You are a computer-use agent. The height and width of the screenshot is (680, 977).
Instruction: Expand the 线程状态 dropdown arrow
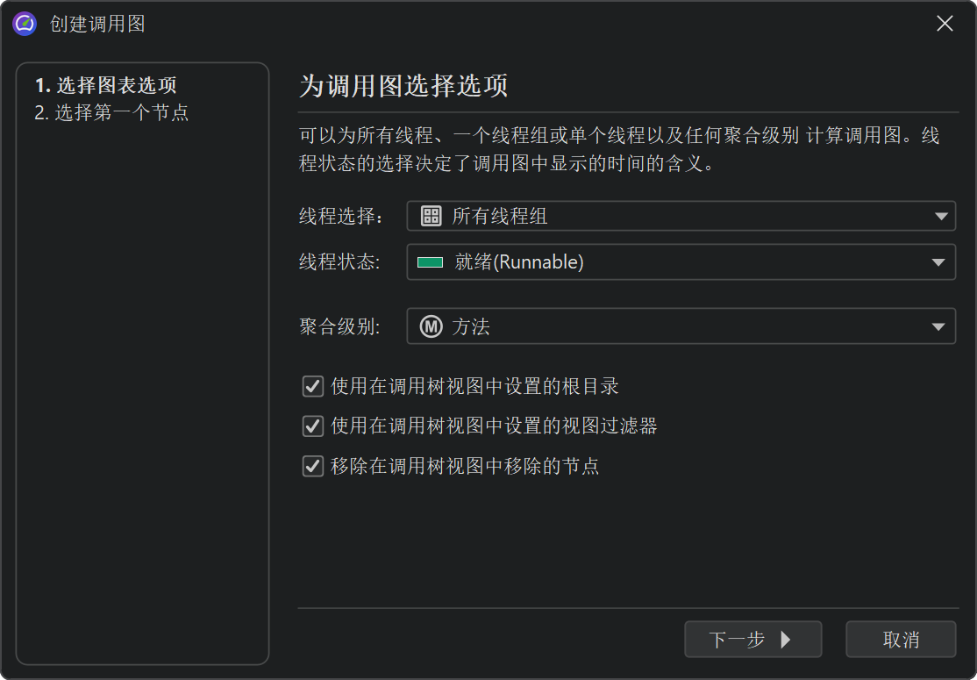coord(940,262)
